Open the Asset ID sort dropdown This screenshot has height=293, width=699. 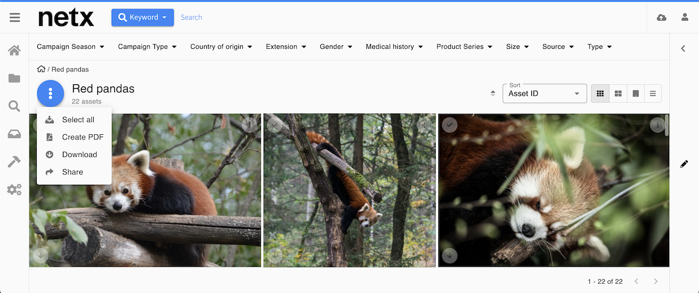click(x=545, y=94)
